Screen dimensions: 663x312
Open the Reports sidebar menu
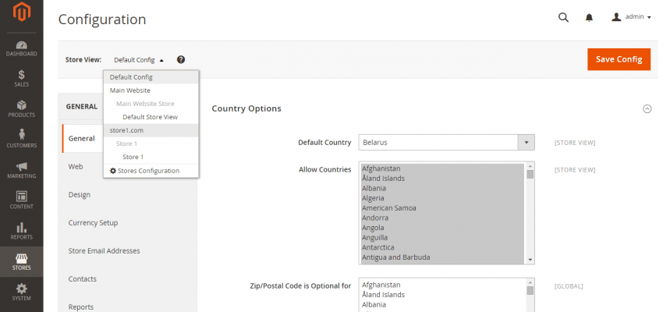(x=22, y=231)
